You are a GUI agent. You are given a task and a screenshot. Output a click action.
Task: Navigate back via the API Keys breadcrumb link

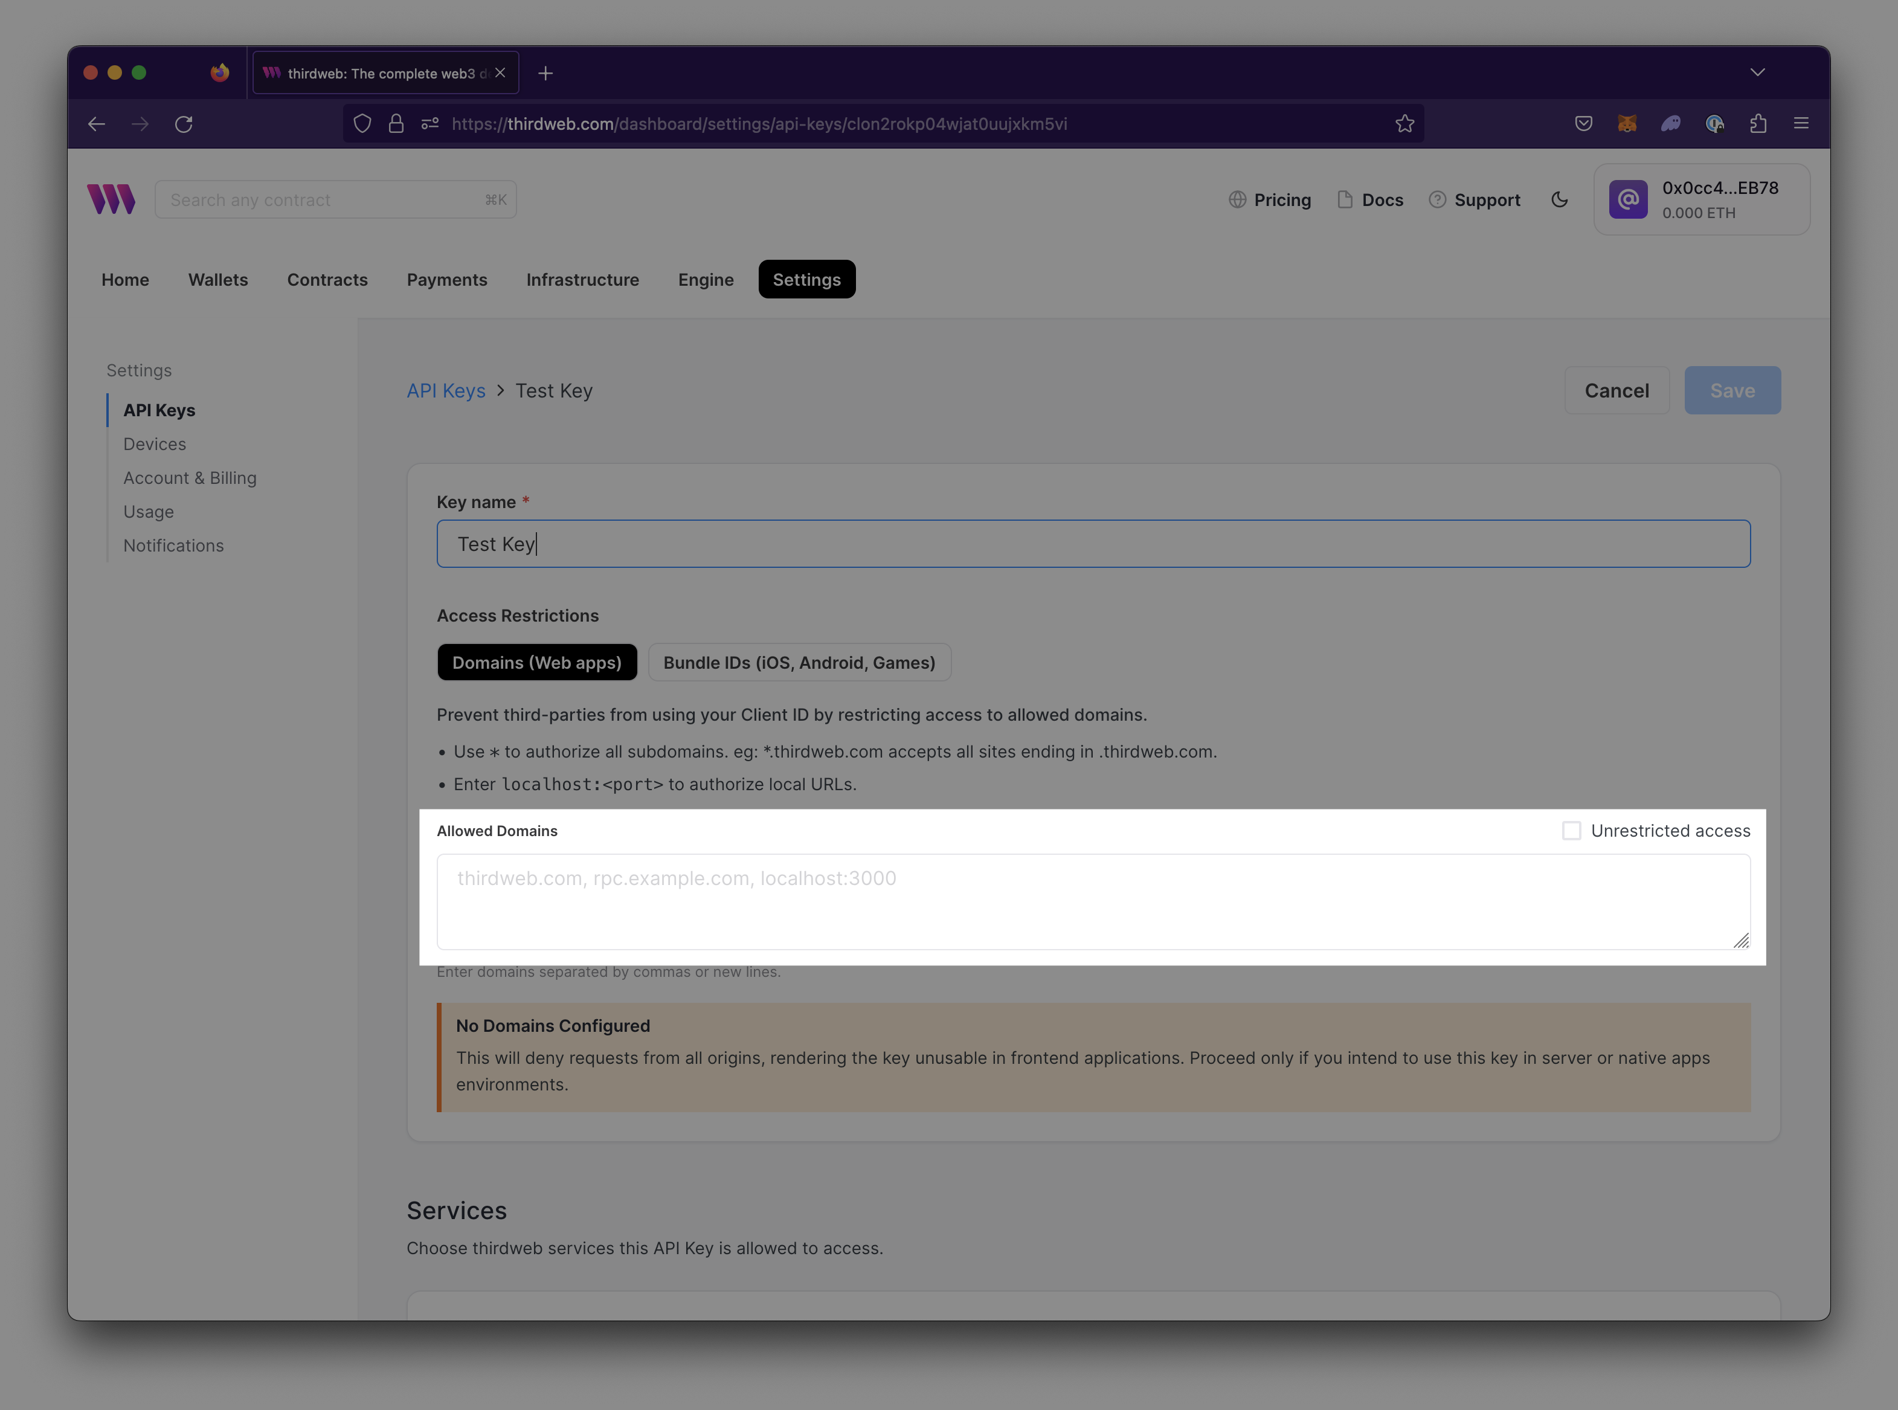pyautogui.click(x=446, y=390)
